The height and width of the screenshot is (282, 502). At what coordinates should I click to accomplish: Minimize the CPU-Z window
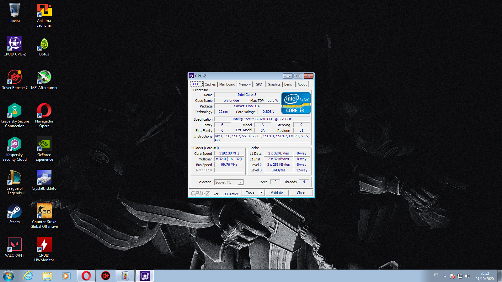click(288, 76)
